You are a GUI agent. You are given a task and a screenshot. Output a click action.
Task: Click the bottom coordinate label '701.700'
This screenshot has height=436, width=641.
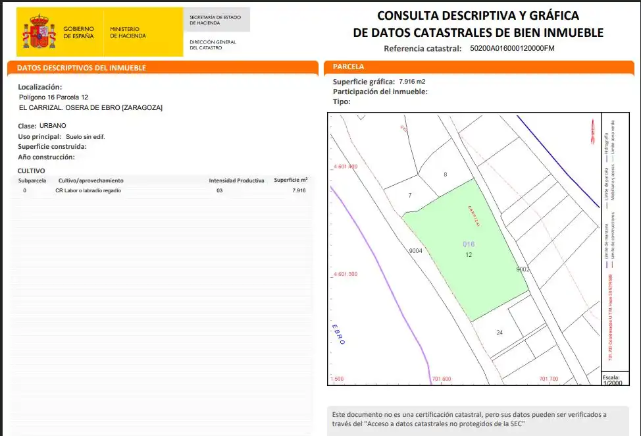(549, 379)
